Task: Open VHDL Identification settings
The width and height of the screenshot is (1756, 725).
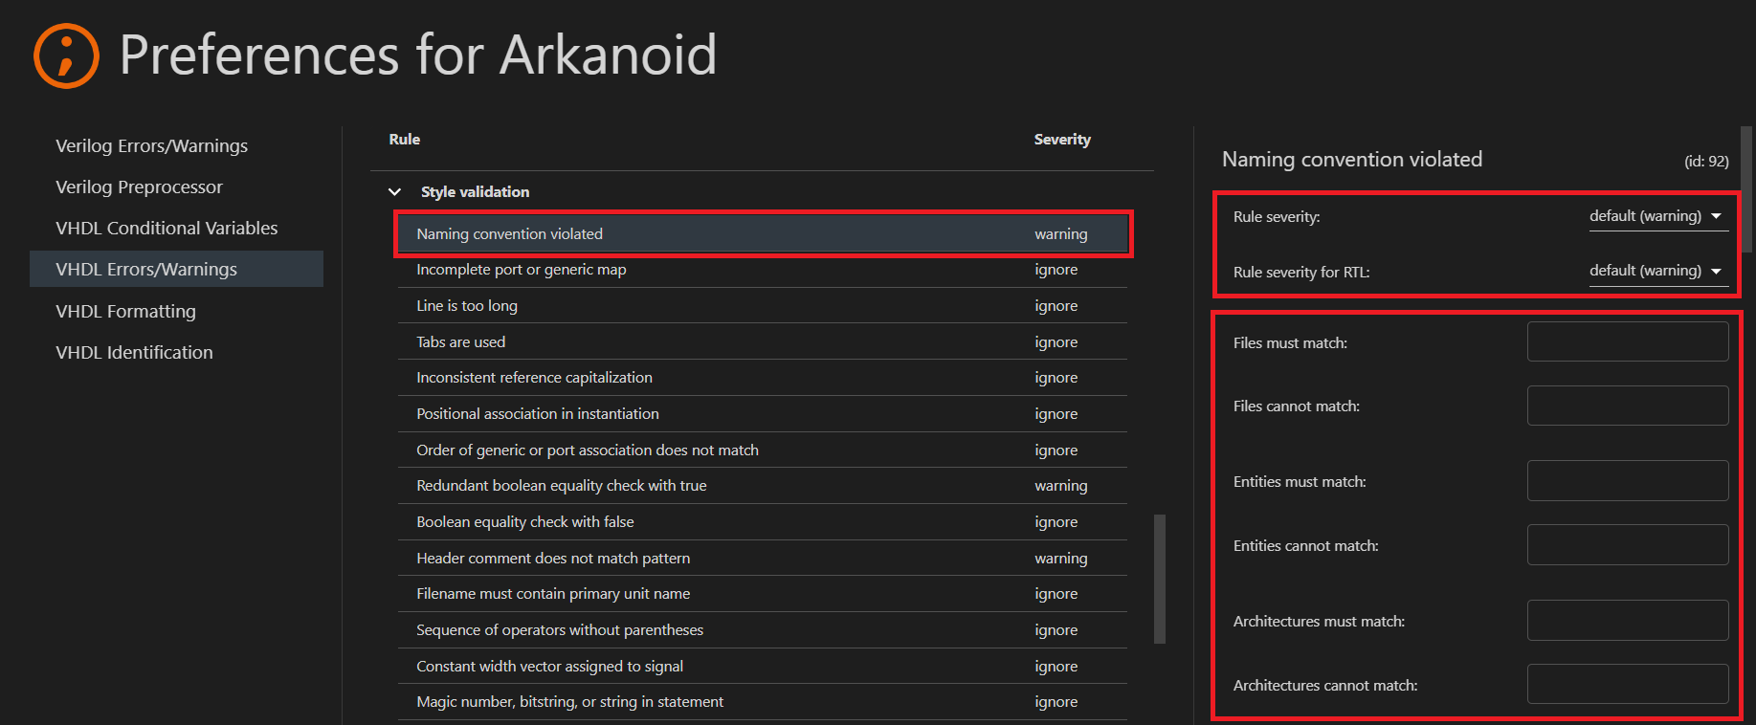Action: 134,352
